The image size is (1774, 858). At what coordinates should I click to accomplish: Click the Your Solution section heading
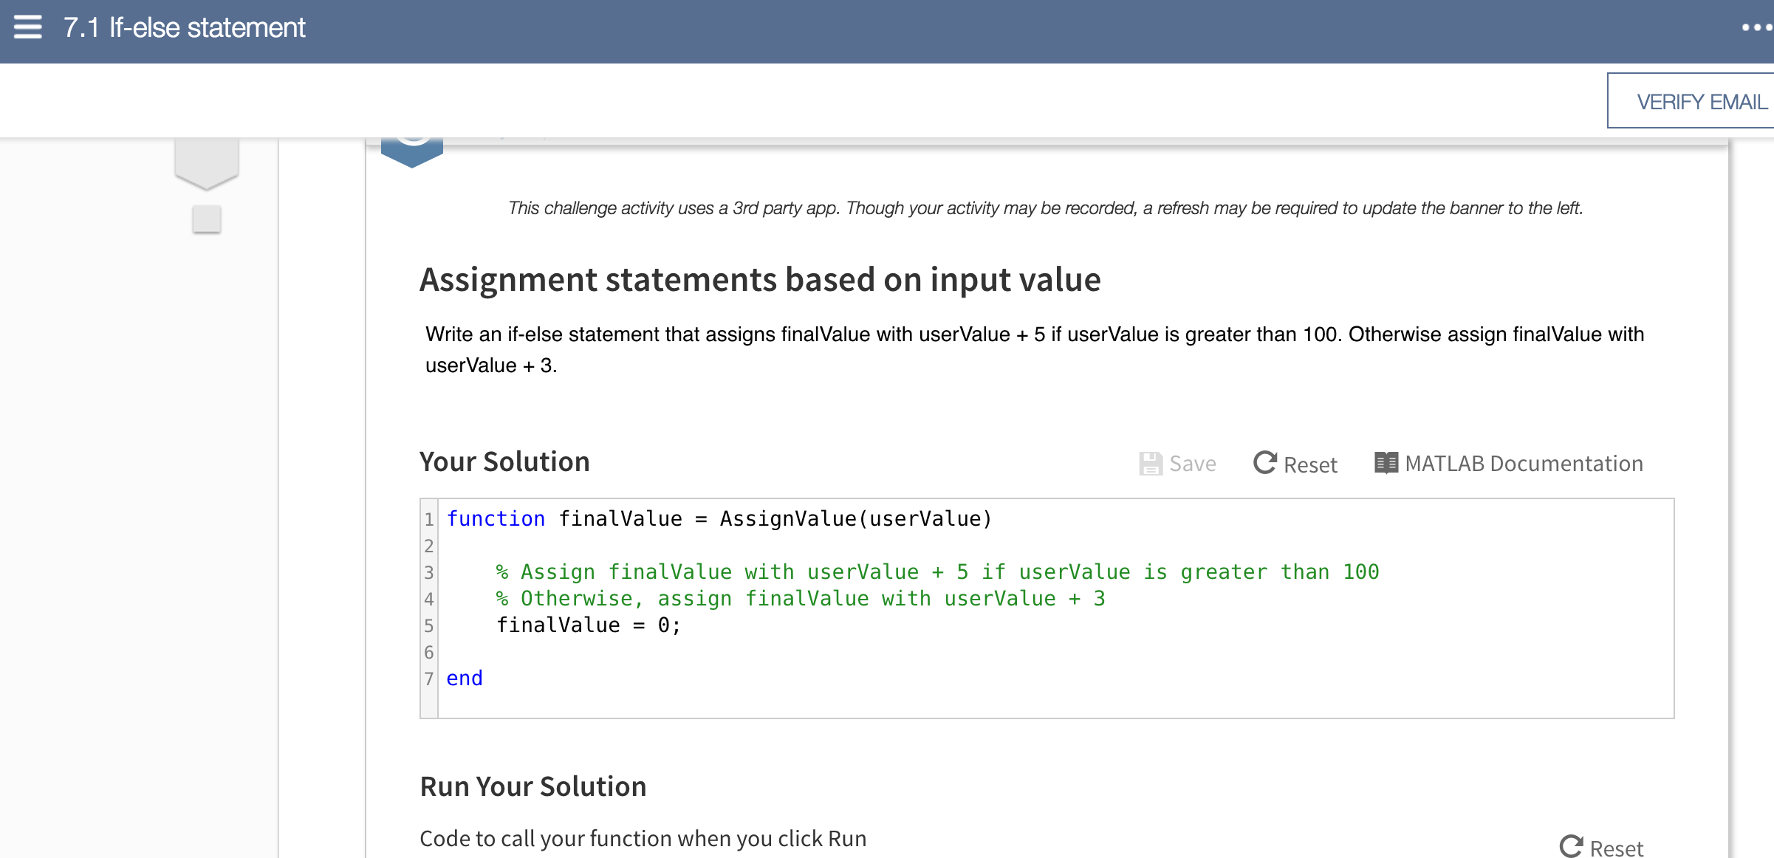point(504,461)
